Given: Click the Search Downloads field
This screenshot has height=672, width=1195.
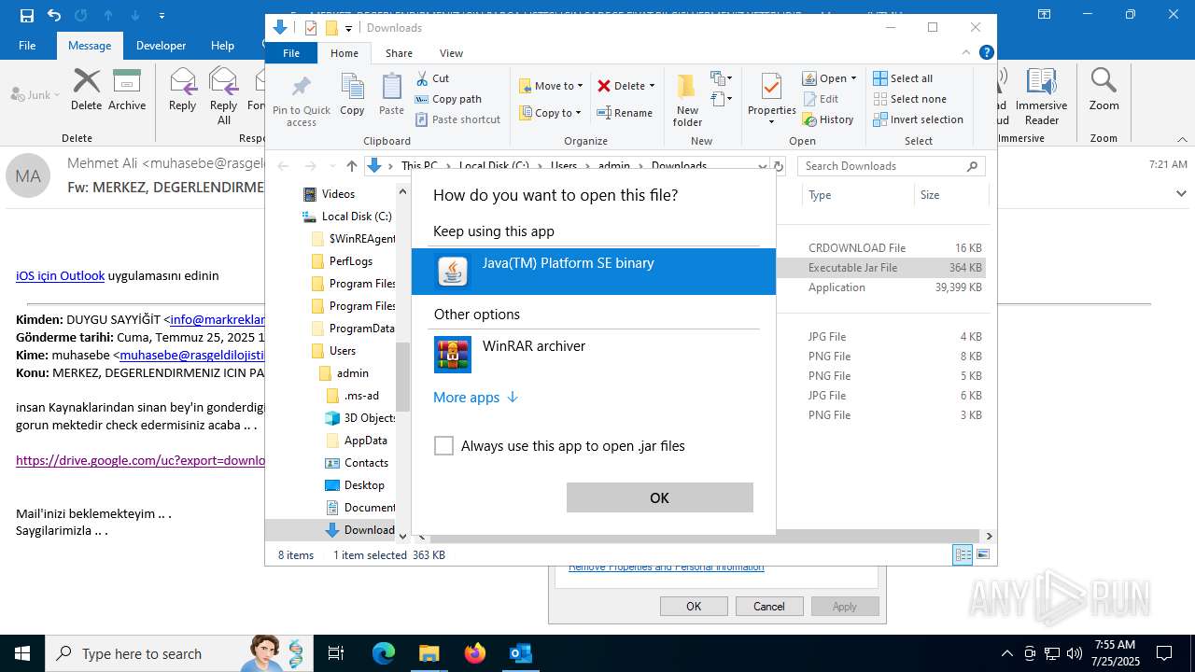Looking at the screenshot, I should 891,166.
